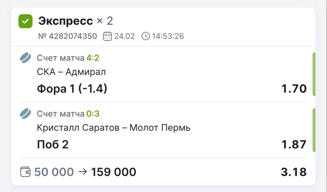Click the match score 4:2
327x192 pixels.
tap(93, 58)
